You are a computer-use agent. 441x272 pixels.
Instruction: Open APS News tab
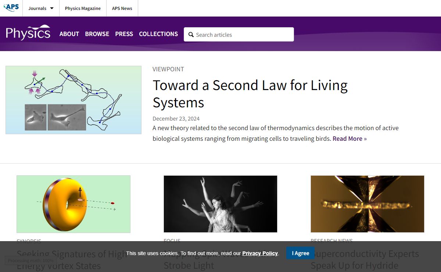[x=122, y=8]
